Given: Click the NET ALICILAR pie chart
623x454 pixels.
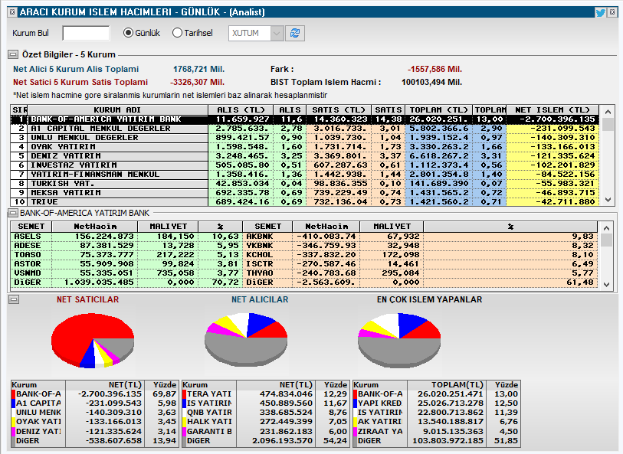Looking at the screenshot, I should pos(246,339).
